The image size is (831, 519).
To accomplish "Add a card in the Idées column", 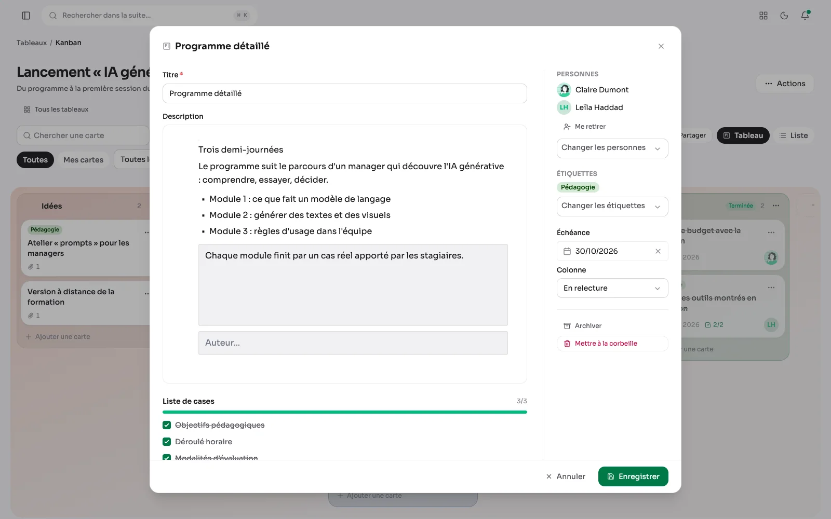I will coord(58,337).
